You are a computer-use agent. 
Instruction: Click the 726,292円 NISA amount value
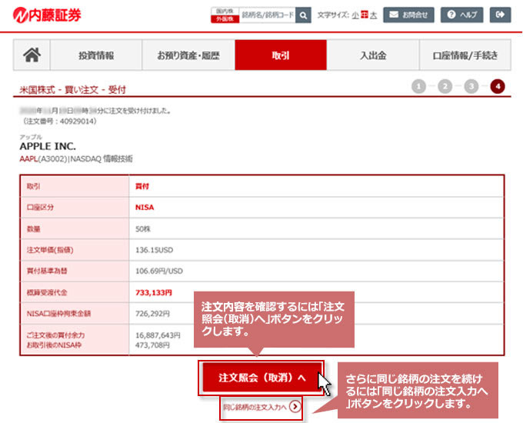(152, 314)
